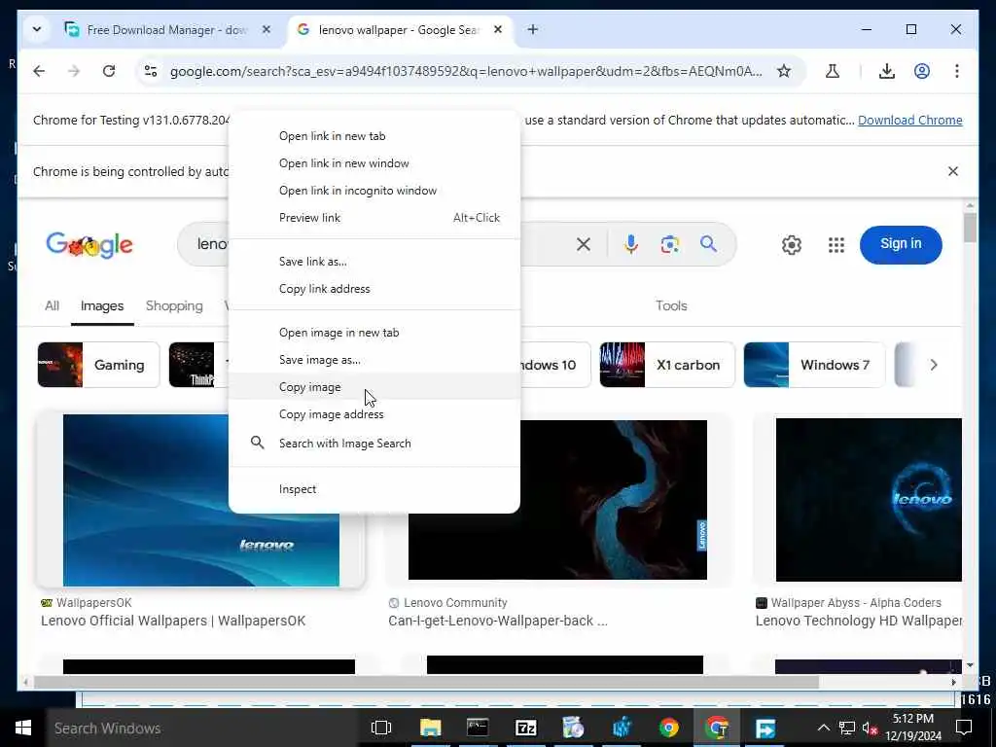
Task: Open Free Download Manager taskbar icon
Action: [765, 728]
